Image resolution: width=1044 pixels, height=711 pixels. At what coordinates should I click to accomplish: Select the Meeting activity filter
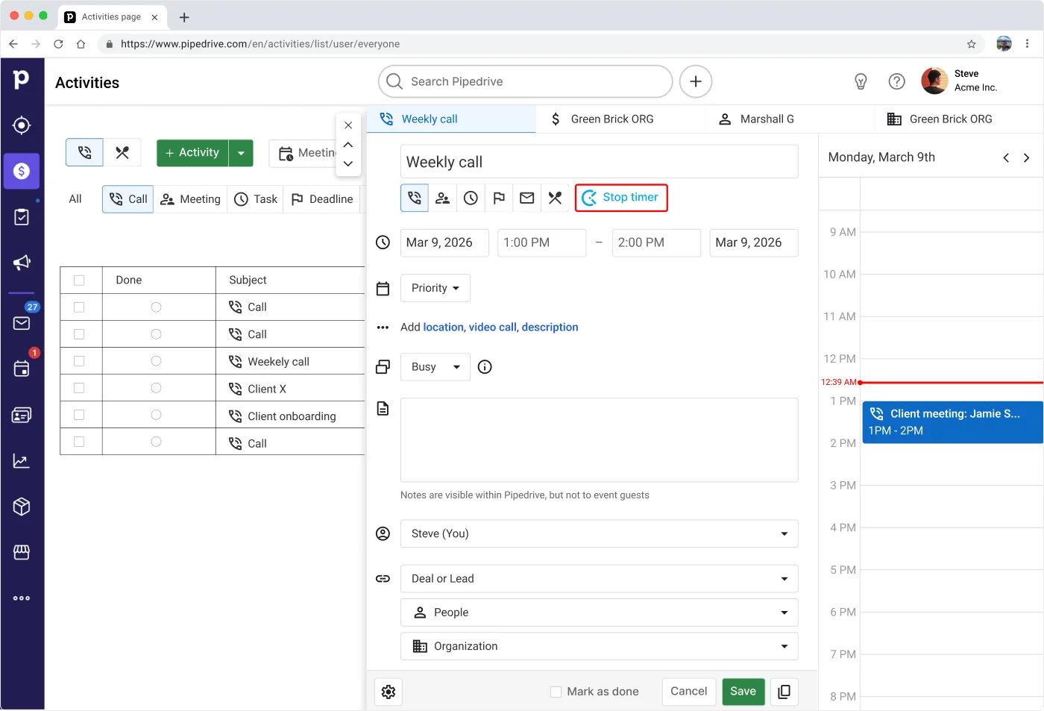[190, 198]
